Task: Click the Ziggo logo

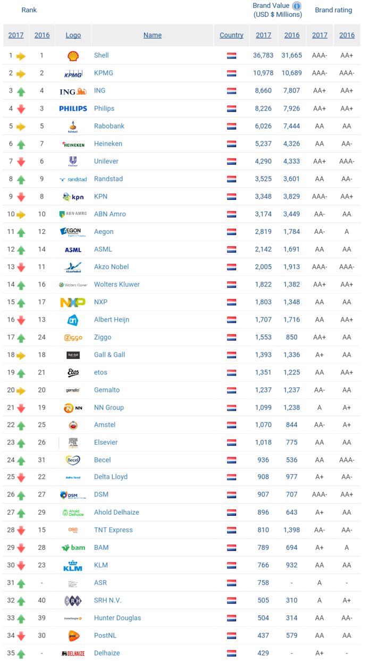Action: click(73, 337)
